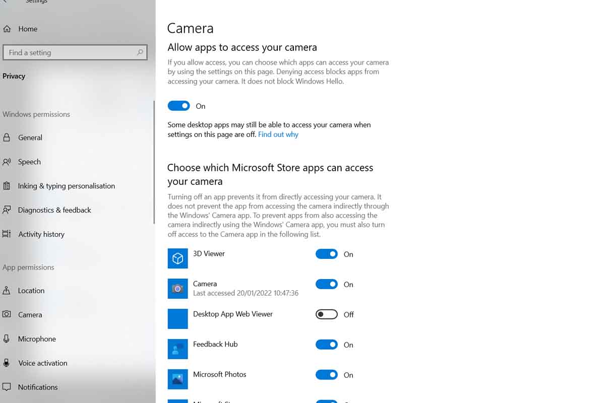
Task: Click the Location person icon
Action: click(x=7, y=291)
